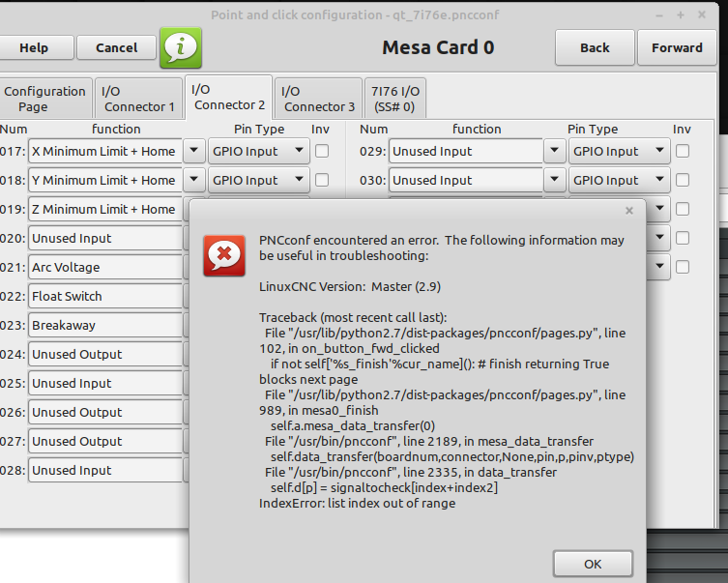The height and width of the screenshot is (583, 728).
Task: Toggle Inv checkbox for pin 017
Action: (322, 151)
